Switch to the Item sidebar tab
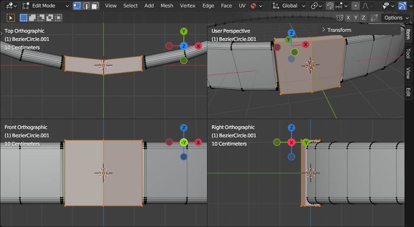This screenshot has width=414, height=227. pyautogui.click(x=408, y=34)
